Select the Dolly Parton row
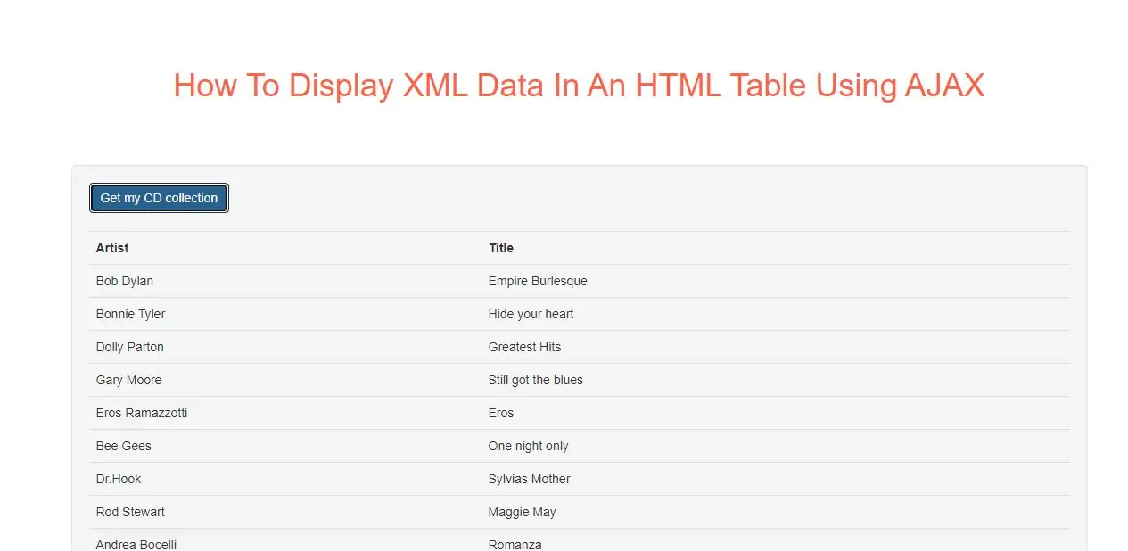Viewport: 1128px width, 551px height. (129, 347)
